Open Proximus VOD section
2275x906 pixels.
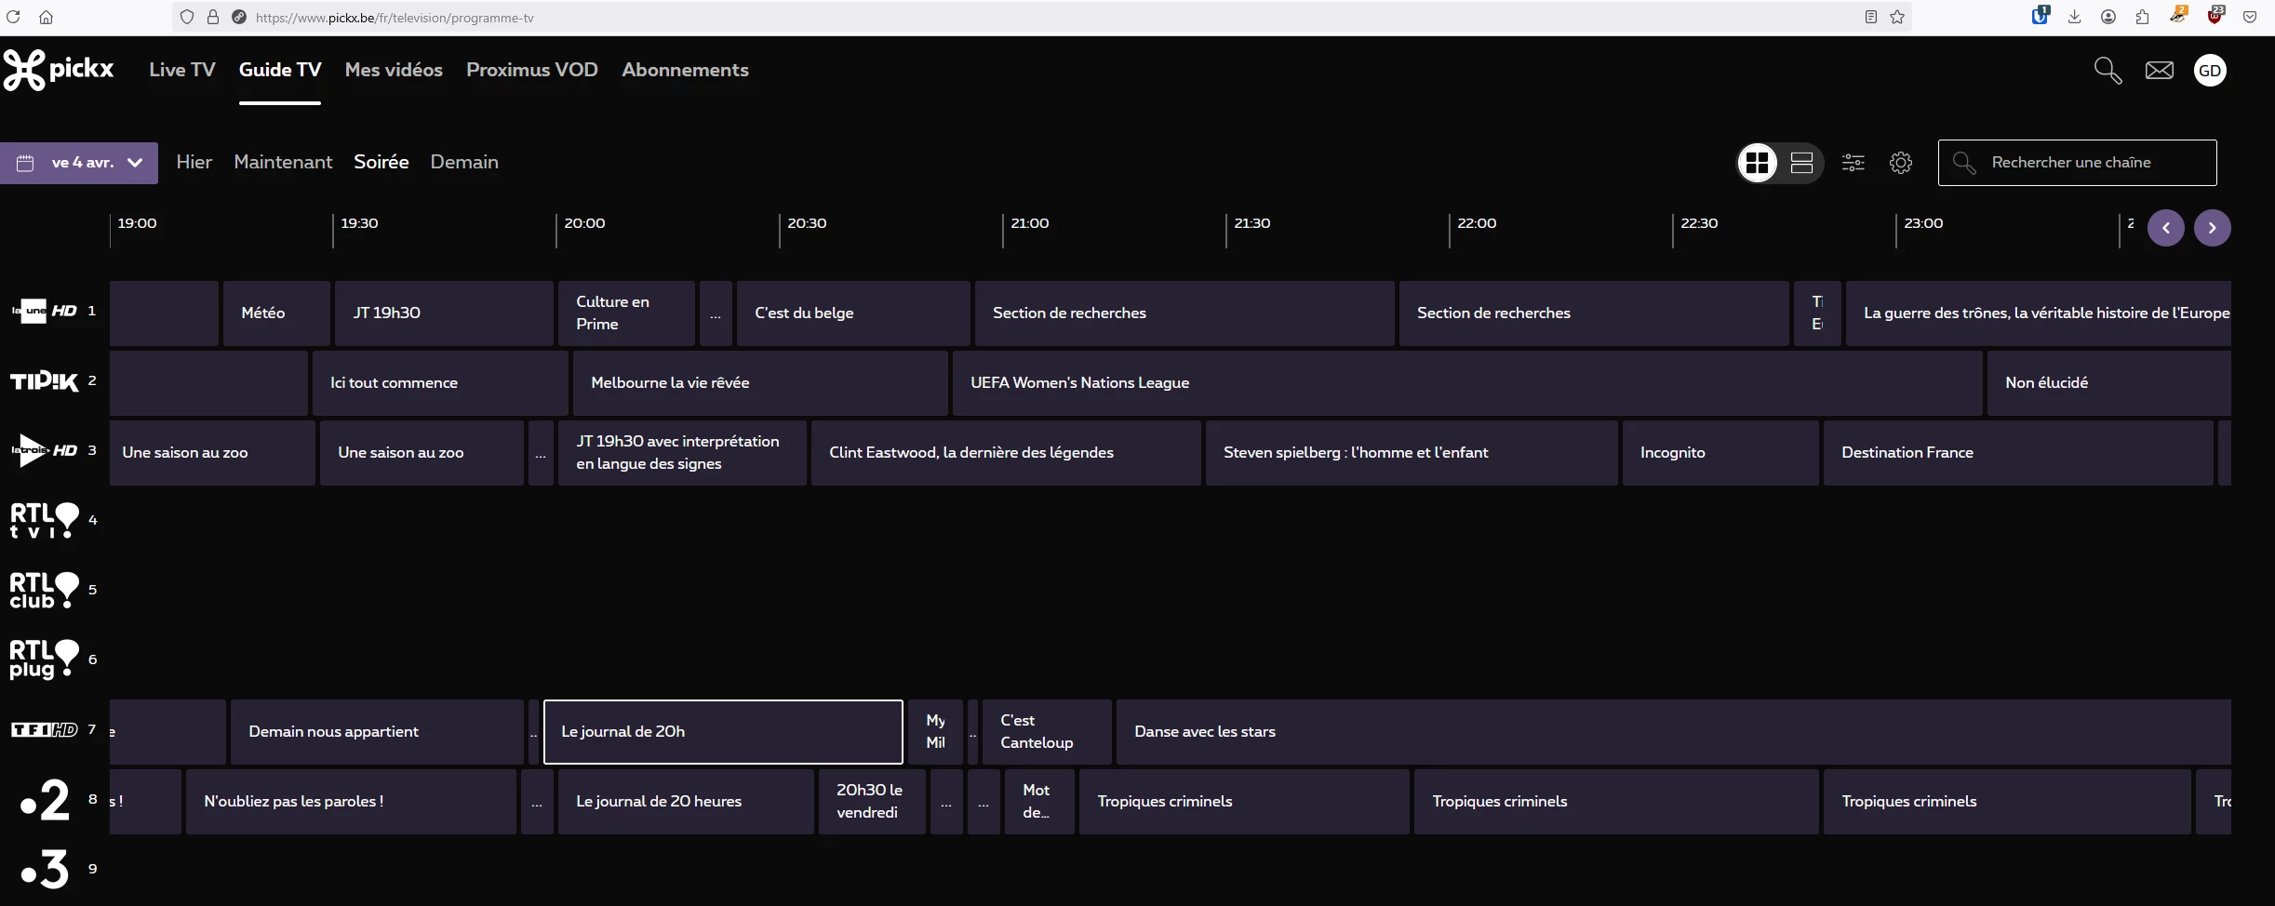(x=532, y=70)
